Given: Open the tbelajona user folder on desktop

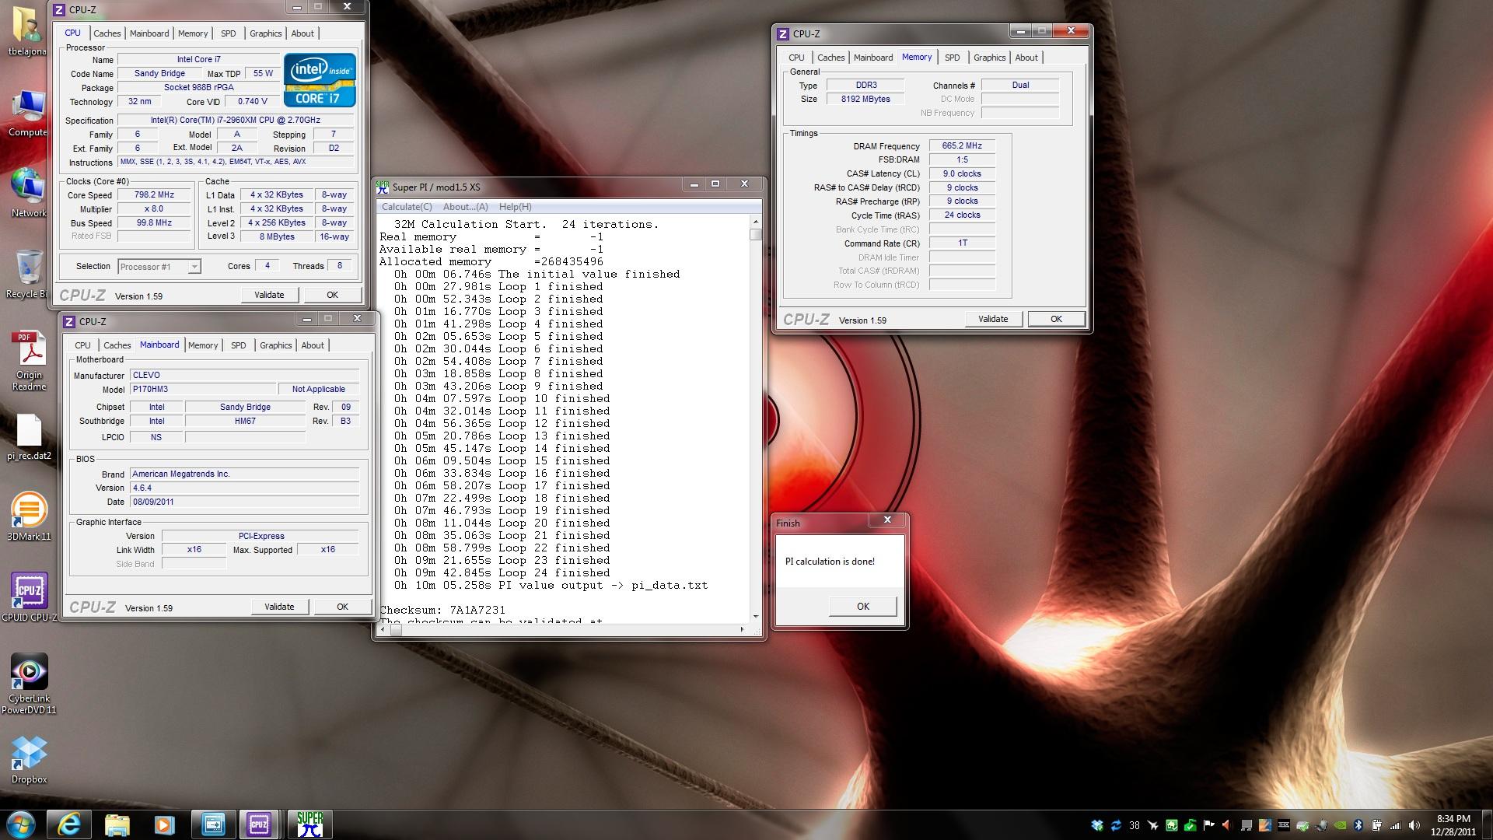Looking at the screenshot, I should pos(28,31).
